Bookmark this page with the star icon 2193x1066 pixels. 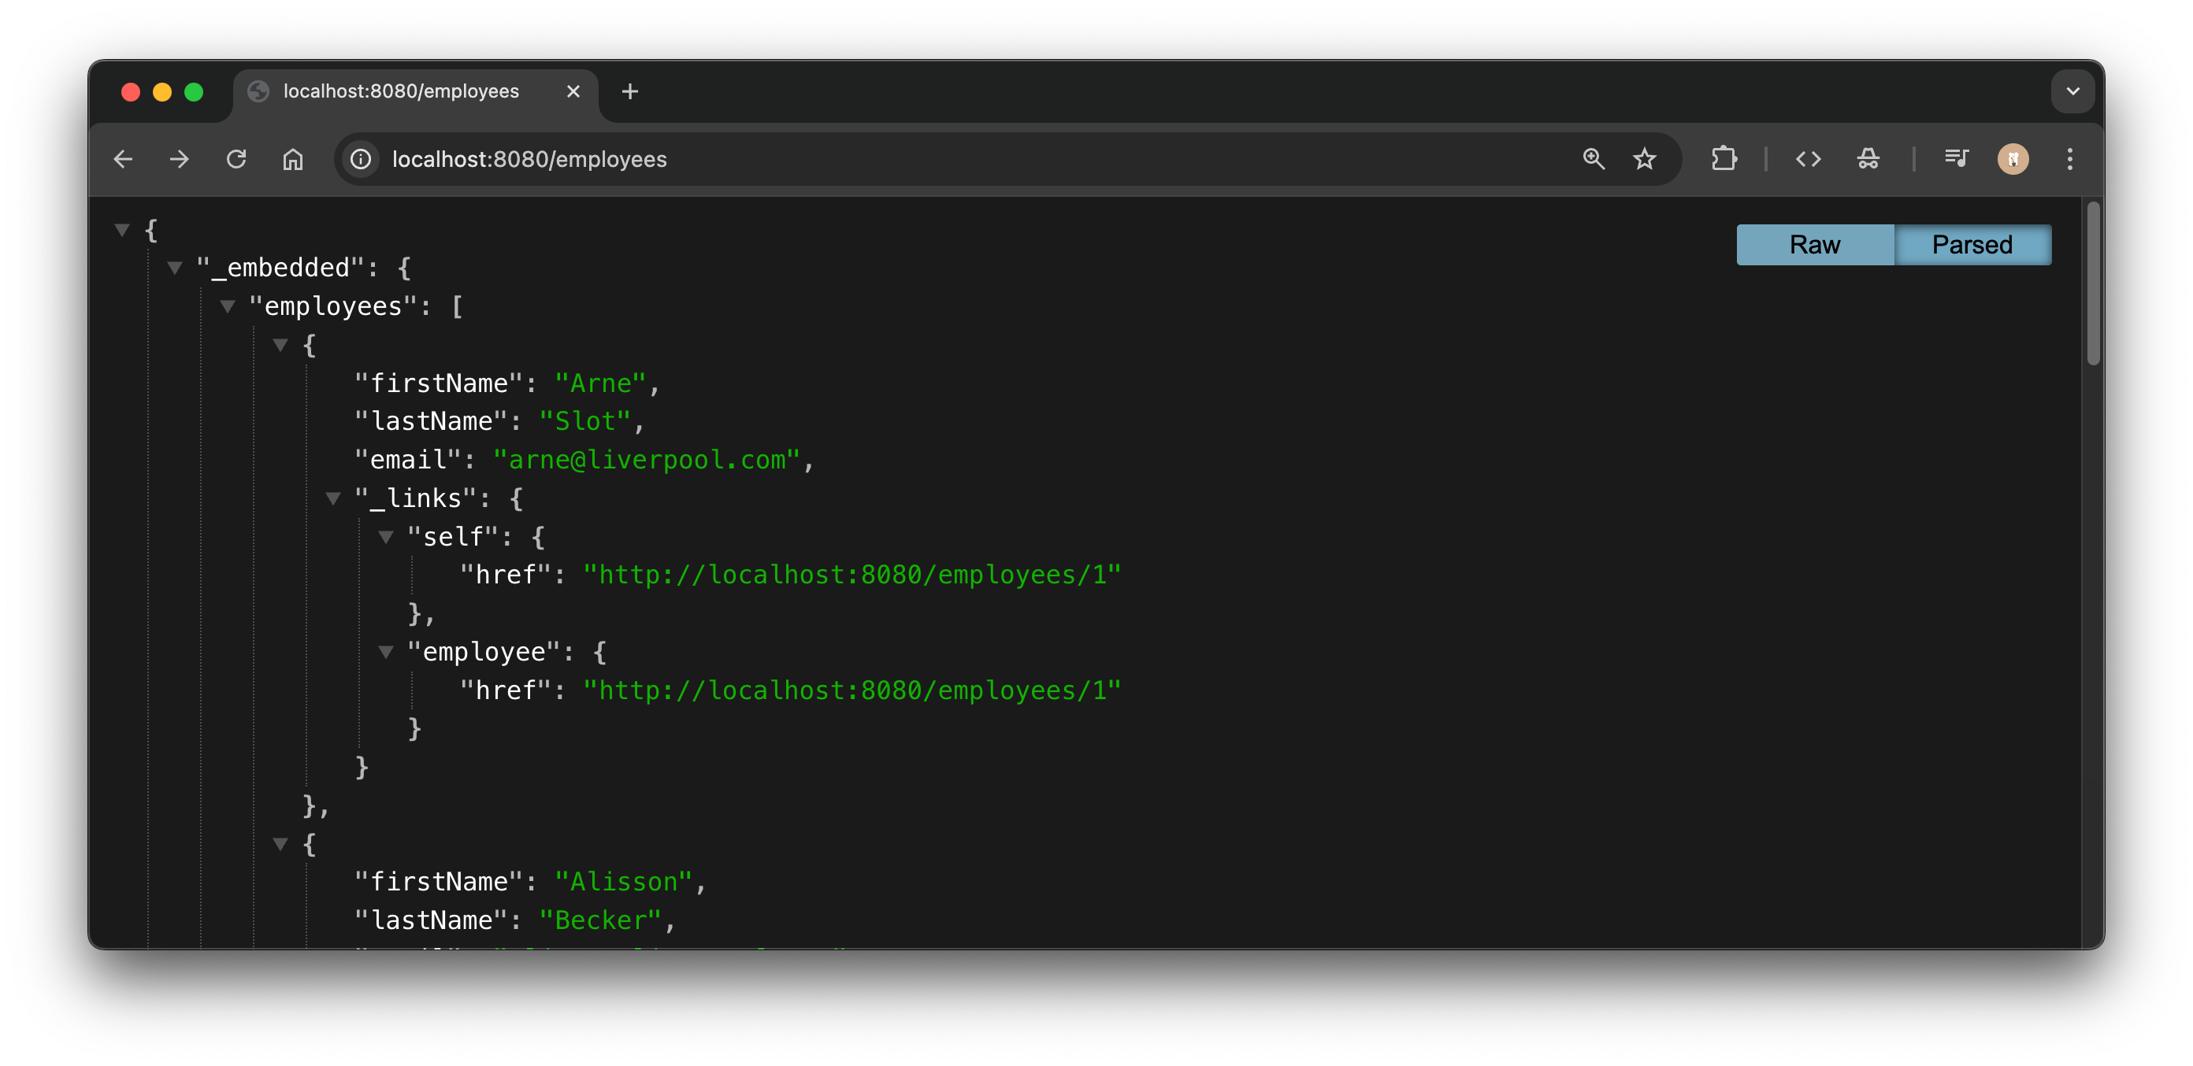[x=1644, y=159]
